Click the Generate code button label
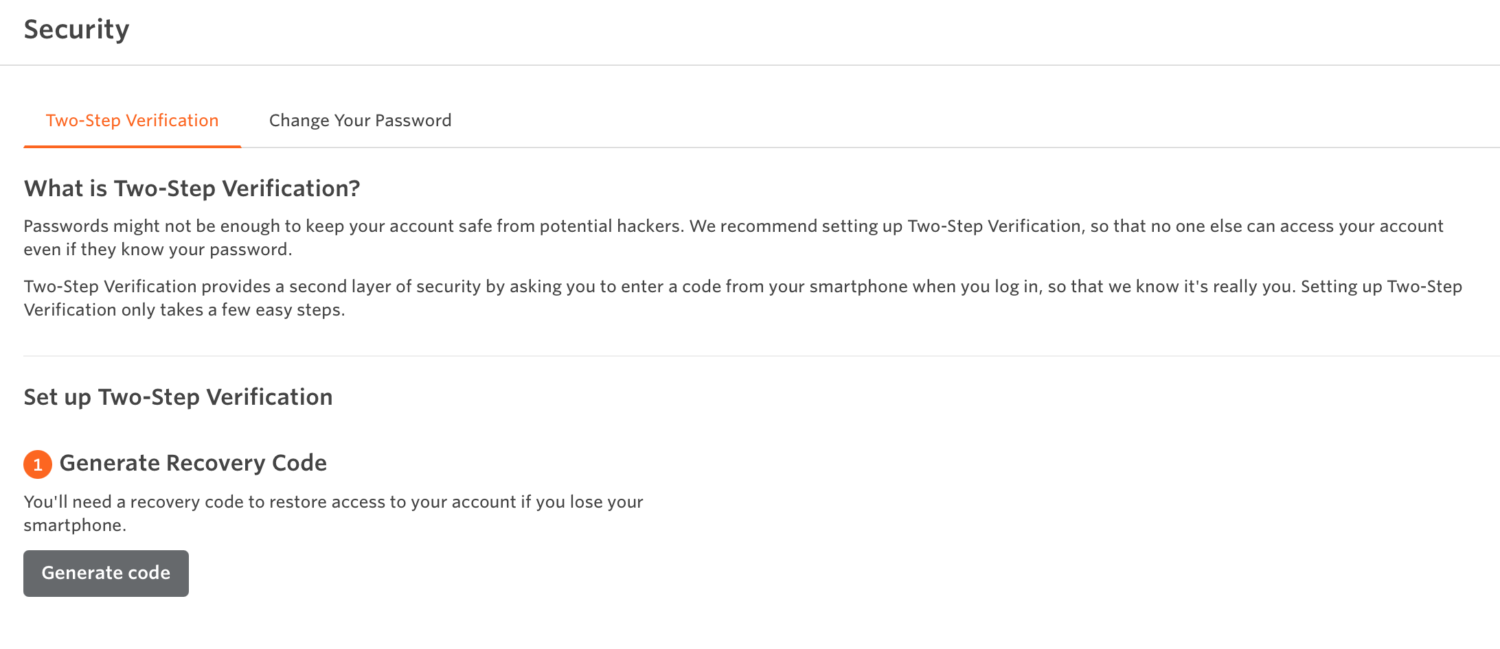The width and height of the screenshot is (1500, 649). [x=106, y=573]
